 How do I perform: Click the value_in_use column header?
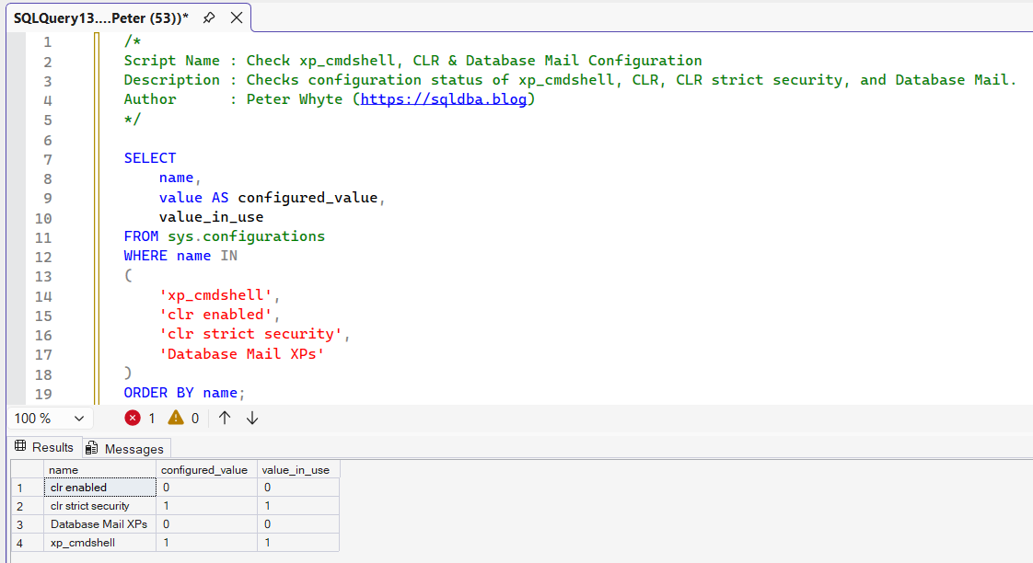tap(296, 469)
